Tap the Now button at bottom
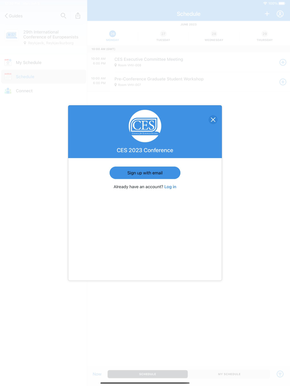Image resolution: width=290 pixels, height=386 pixels. [x=97, y=374]
